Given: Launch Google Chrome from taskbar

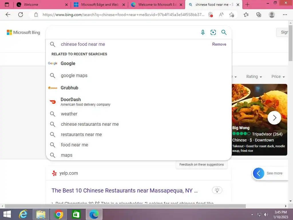Looking at the screenshot, I should click(58, 214).
